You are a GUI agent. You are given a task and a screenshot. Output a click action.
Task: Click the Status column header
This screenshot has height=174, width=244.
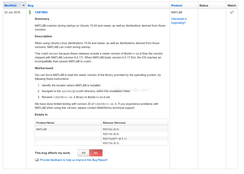pyautogui.click(x=204, y=5)
